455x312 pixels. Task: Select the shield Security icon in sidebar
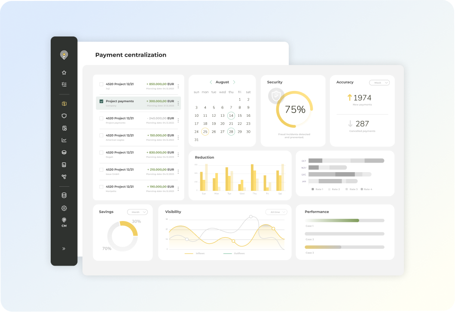click(x=64, y=115)
